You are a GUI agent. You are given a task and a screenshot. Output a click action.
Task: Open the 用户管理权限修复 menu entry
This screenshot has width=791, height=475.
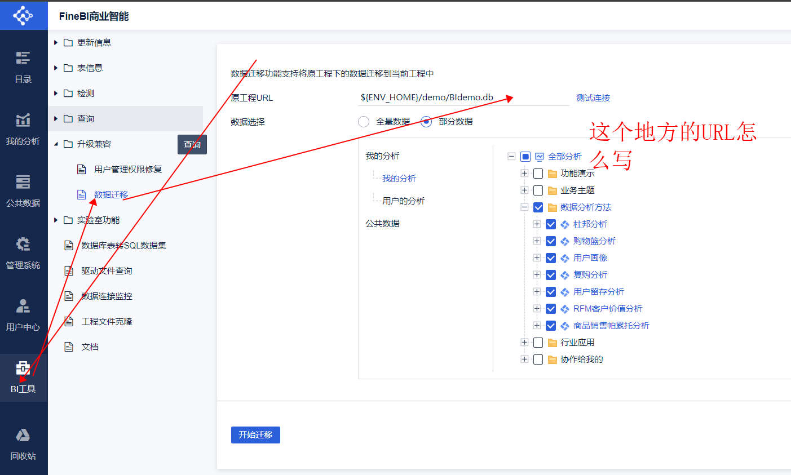tap(128, 170)
